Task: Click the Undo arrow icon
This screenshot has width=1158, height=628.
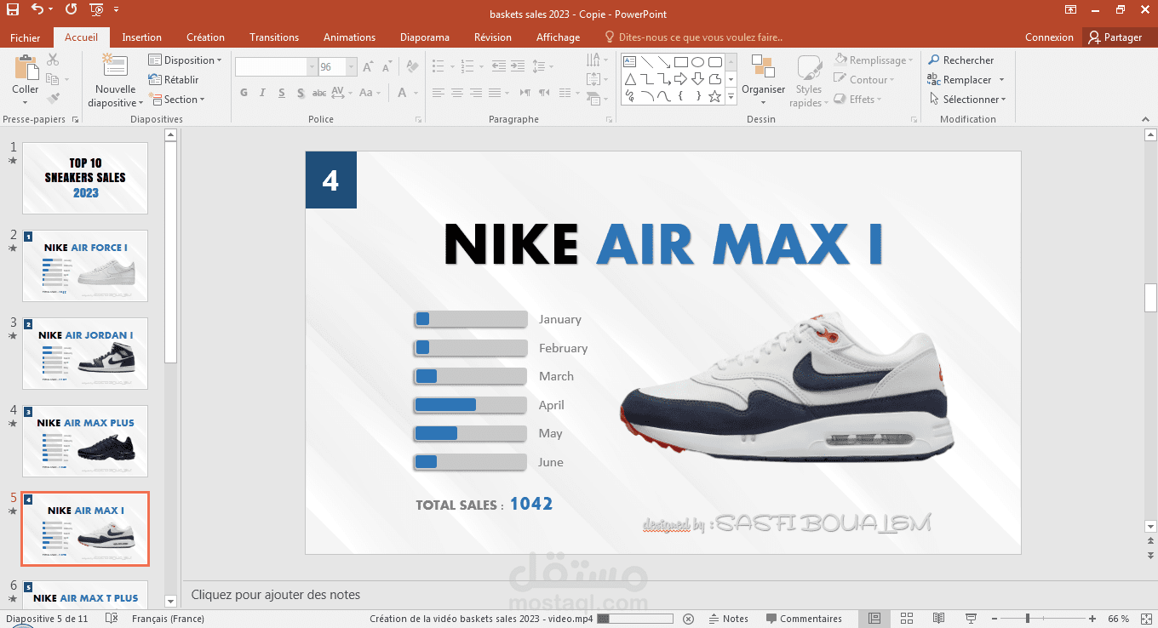Action: (37, 10)
